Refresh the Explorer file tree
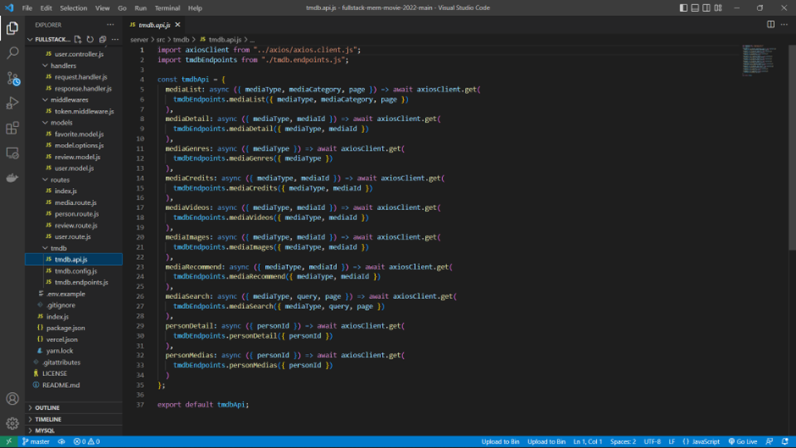 click(90, 39)
